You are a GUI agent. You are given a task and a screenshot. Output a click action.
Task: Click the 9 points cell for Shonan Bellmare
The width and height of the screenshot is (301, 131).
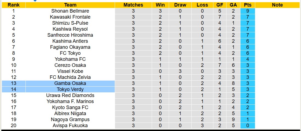click(248, 11)
